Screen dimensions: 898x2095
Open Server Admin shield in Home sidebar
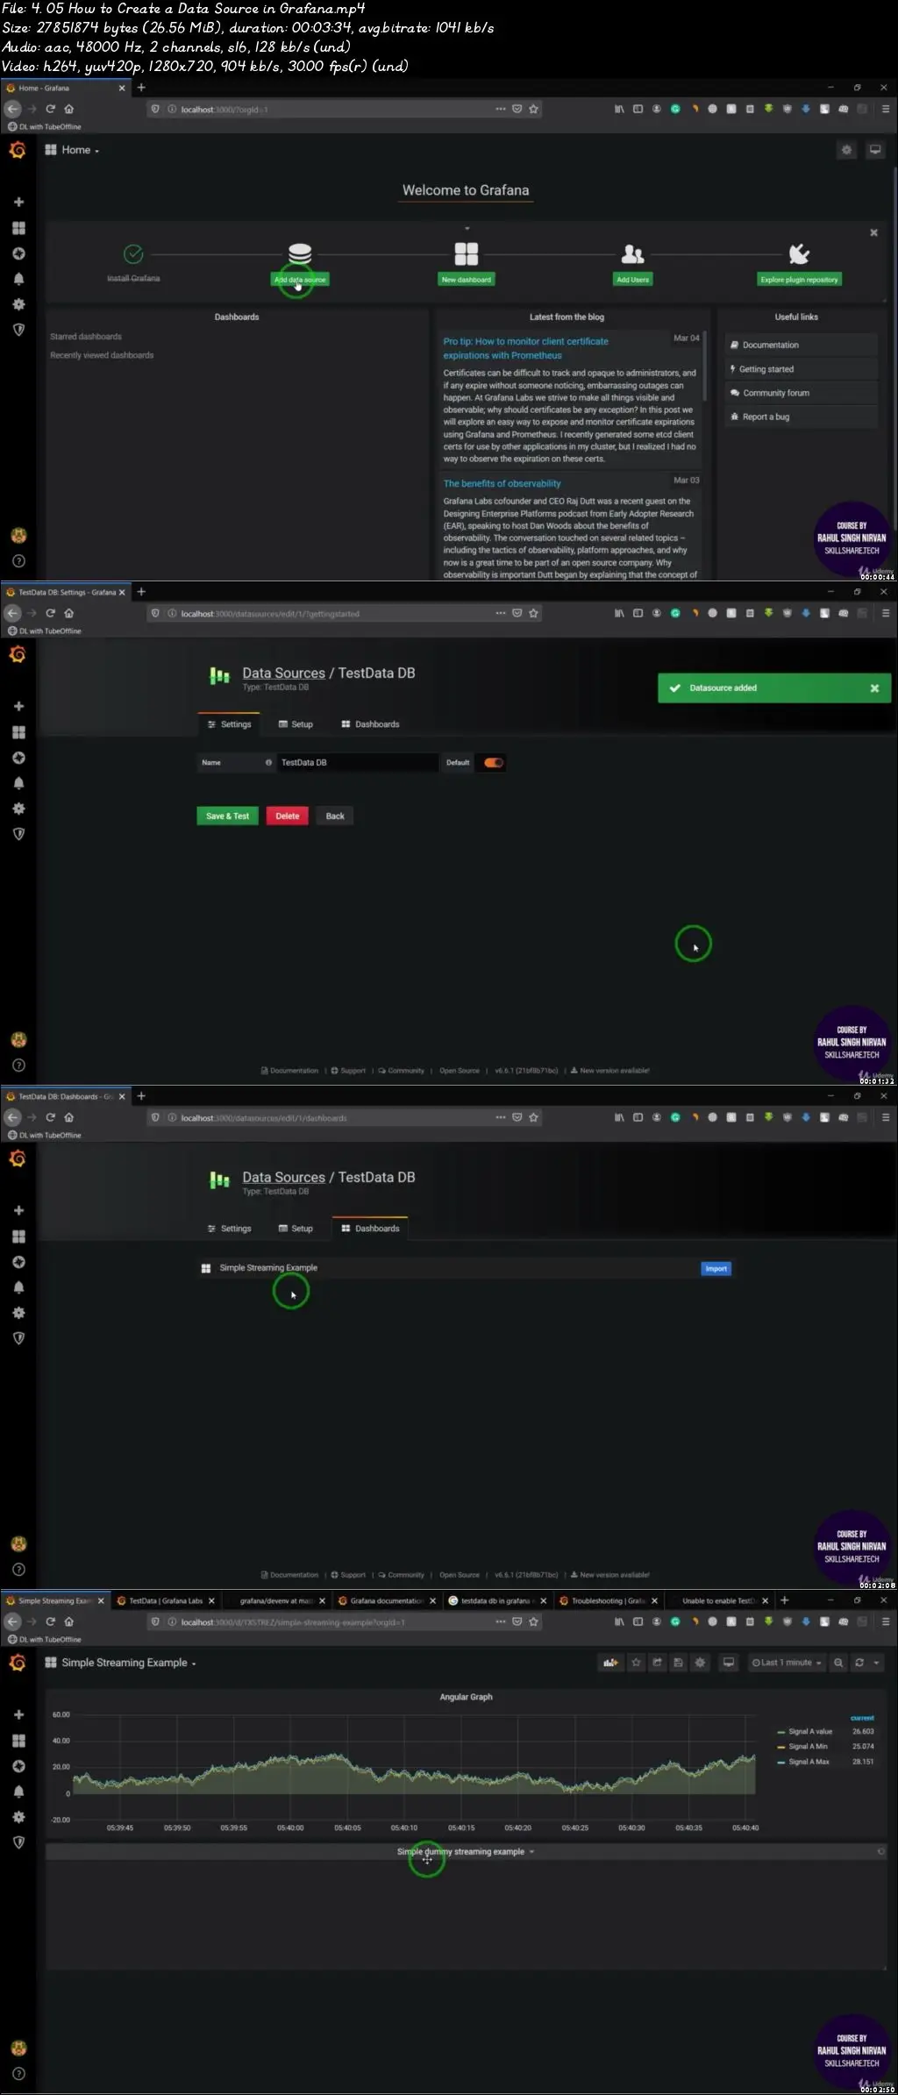(18, 330)
